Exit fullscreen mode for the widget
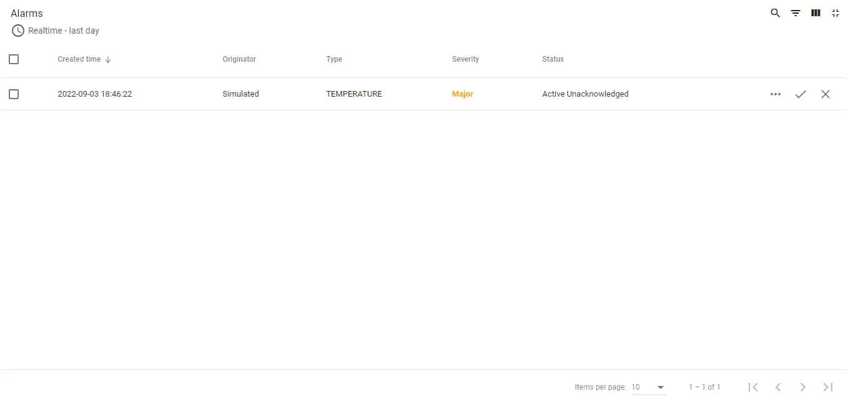 pos(836,13)
